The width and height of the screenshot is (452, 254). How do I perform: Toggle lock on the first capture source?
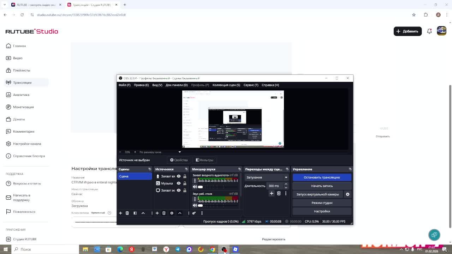coord(184,176)
